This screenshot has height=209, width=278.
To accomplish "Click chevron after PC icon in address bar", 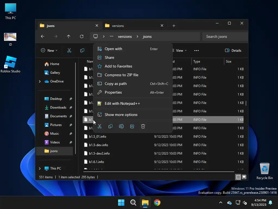I will coord(104,36).
